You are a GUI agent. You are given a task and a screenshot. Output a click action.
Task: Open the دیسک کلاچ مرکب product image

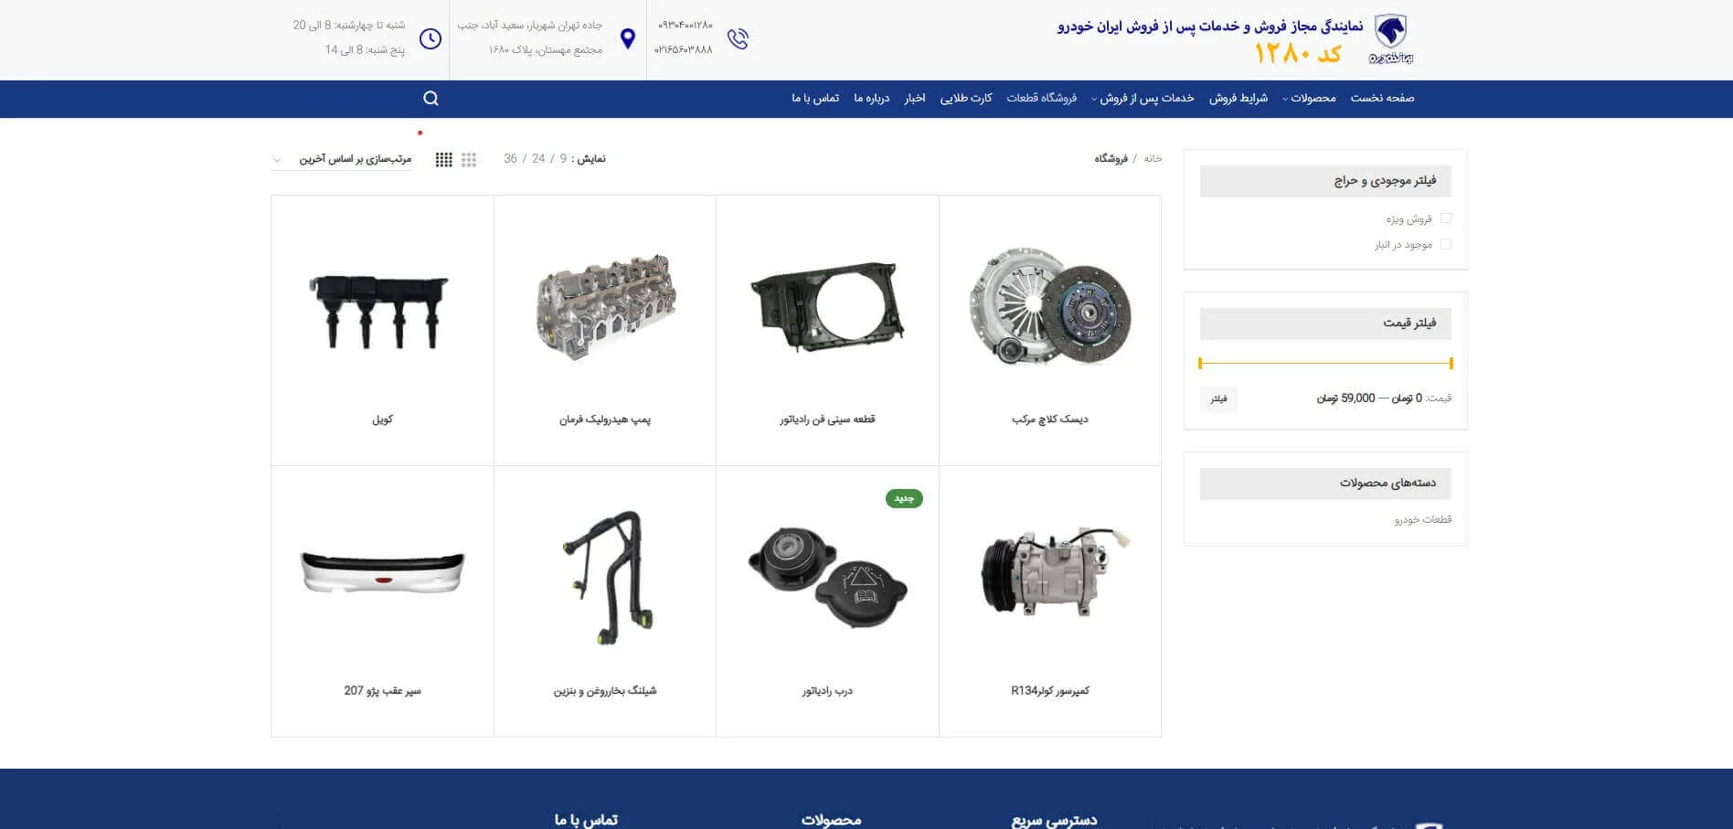[x=1049, y=306]
